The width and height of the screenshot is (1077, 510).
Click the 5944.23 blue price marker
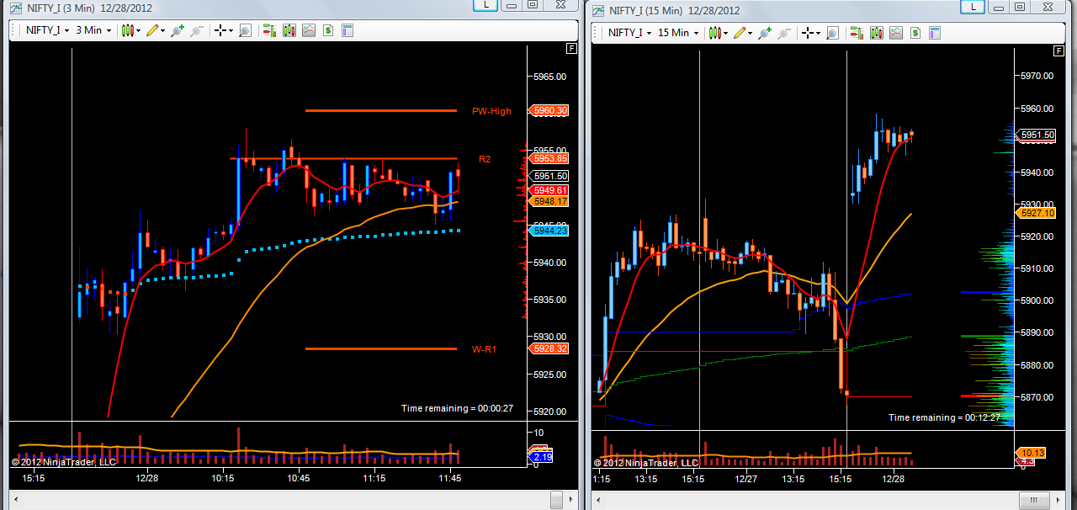tap(549, 230)
